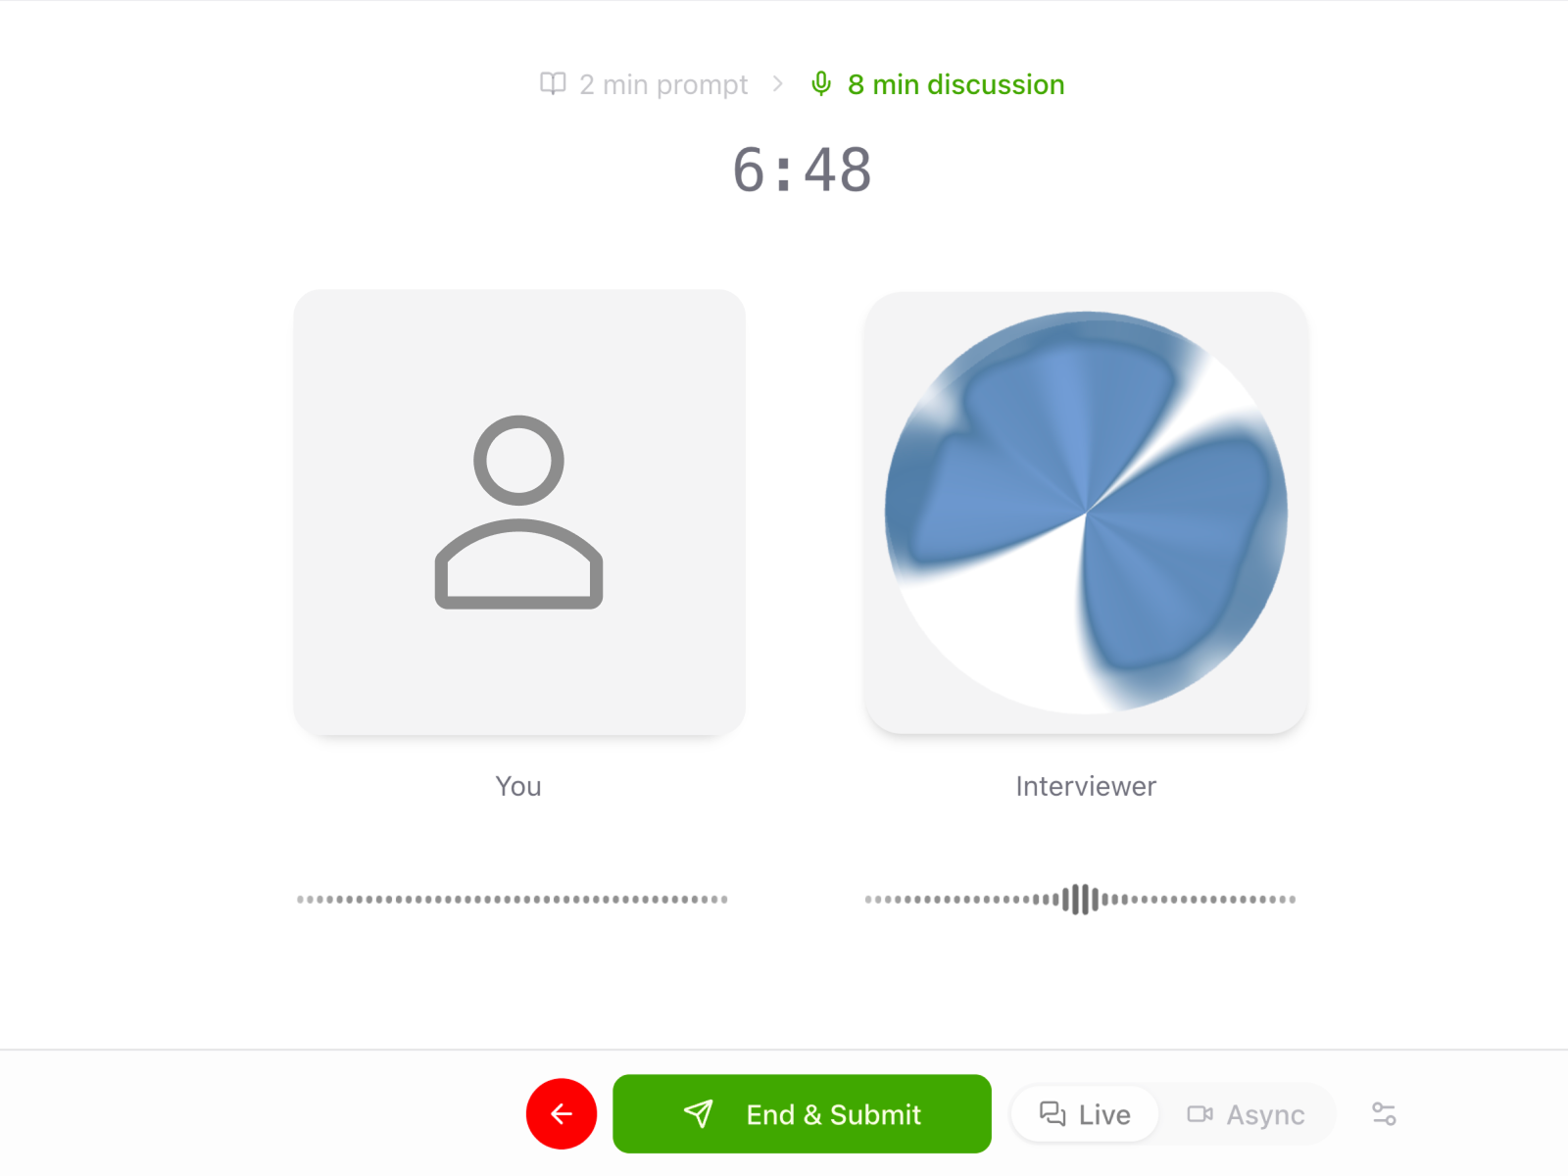
Task: Select the 2 min prompt step
Action: pos(644,84)
